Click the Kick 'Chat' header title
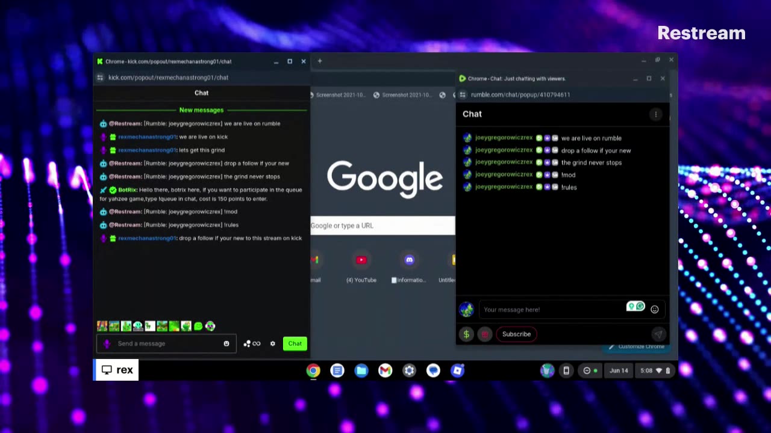 [x=201, y=93]
